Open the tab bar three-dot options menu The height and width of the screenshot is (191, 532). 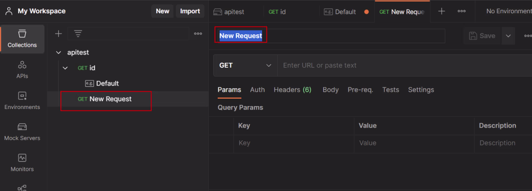pyautogui.click(x=462, y=11)
